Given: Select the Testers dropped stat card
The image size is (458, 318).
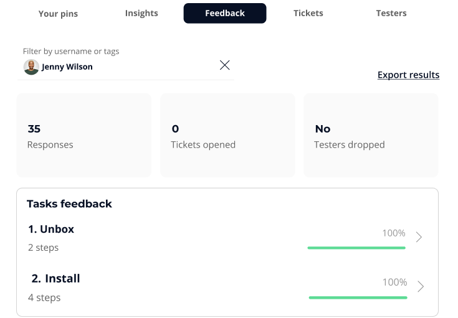Looking at the screenshot, I should tap(371, 136).
